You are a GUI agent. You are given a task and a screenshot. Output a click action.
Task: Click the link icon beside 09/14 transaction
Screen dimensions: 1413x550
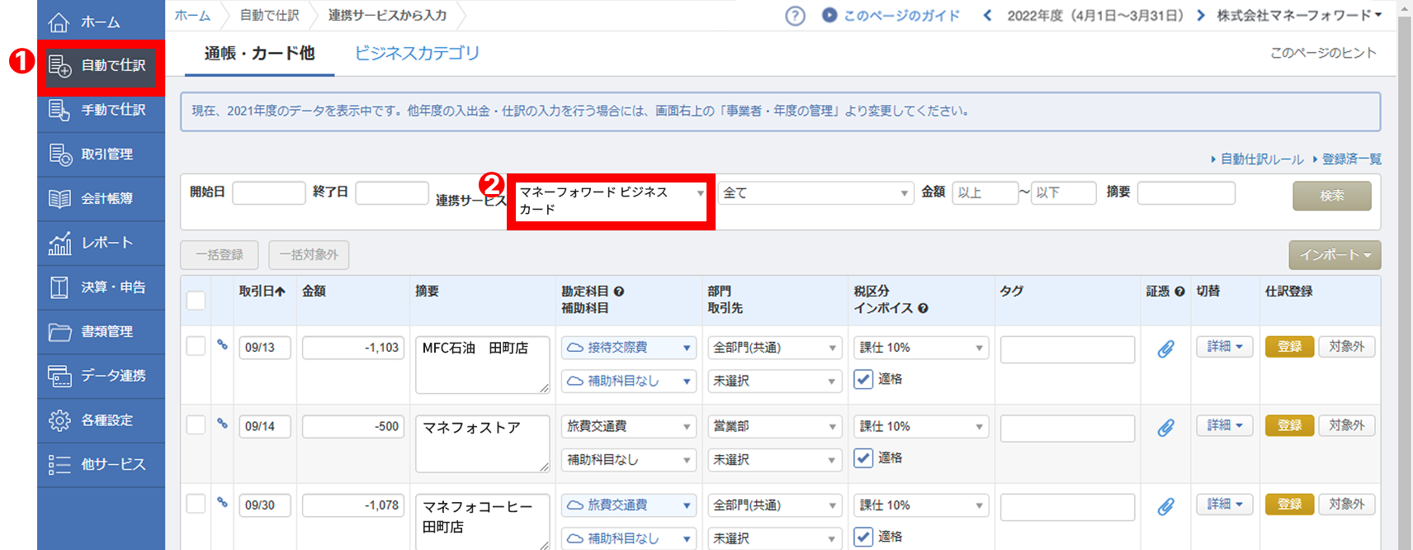(222, 424)
